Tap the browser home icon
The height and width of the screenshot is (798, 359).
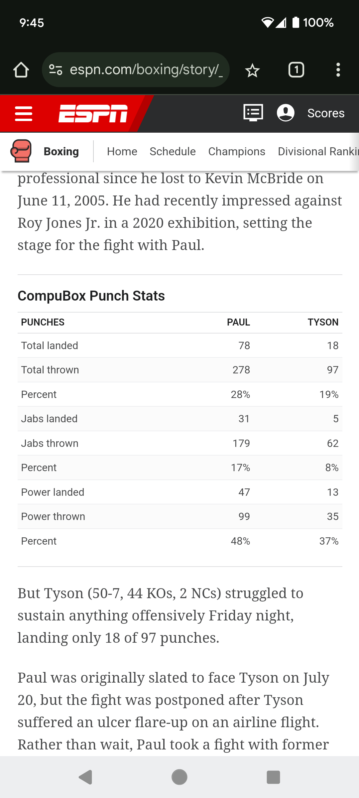pos(21,70)
